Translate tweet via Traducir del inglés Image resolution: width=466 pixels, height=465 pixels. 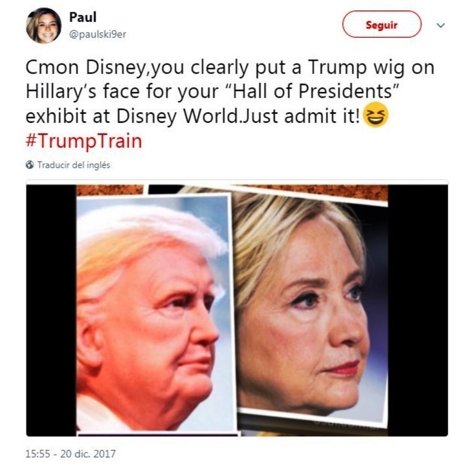(73, 165)
